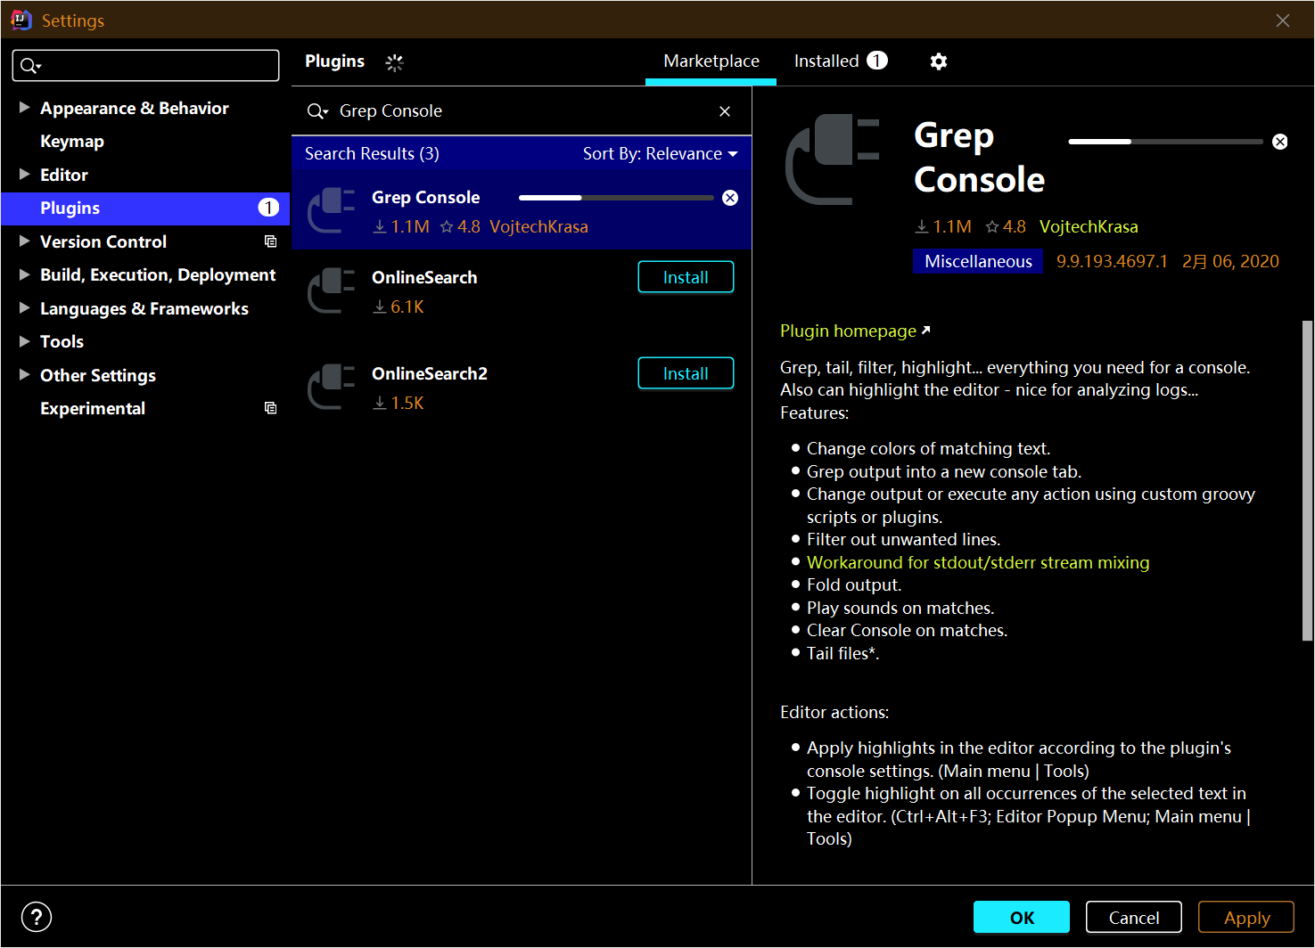Close the Settings dialog window
The image size is (1315, 948).
[1283, 20]
